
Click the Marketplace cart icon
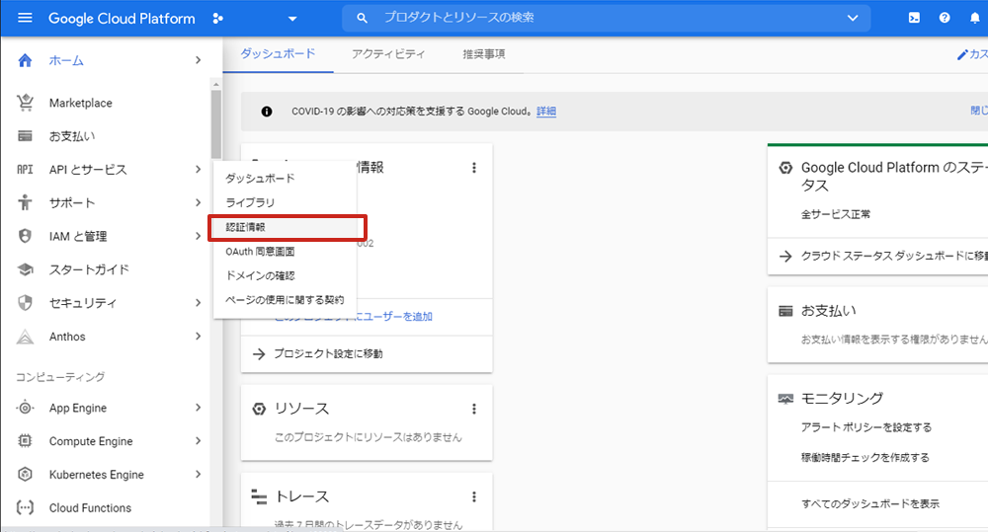(26, 103)
